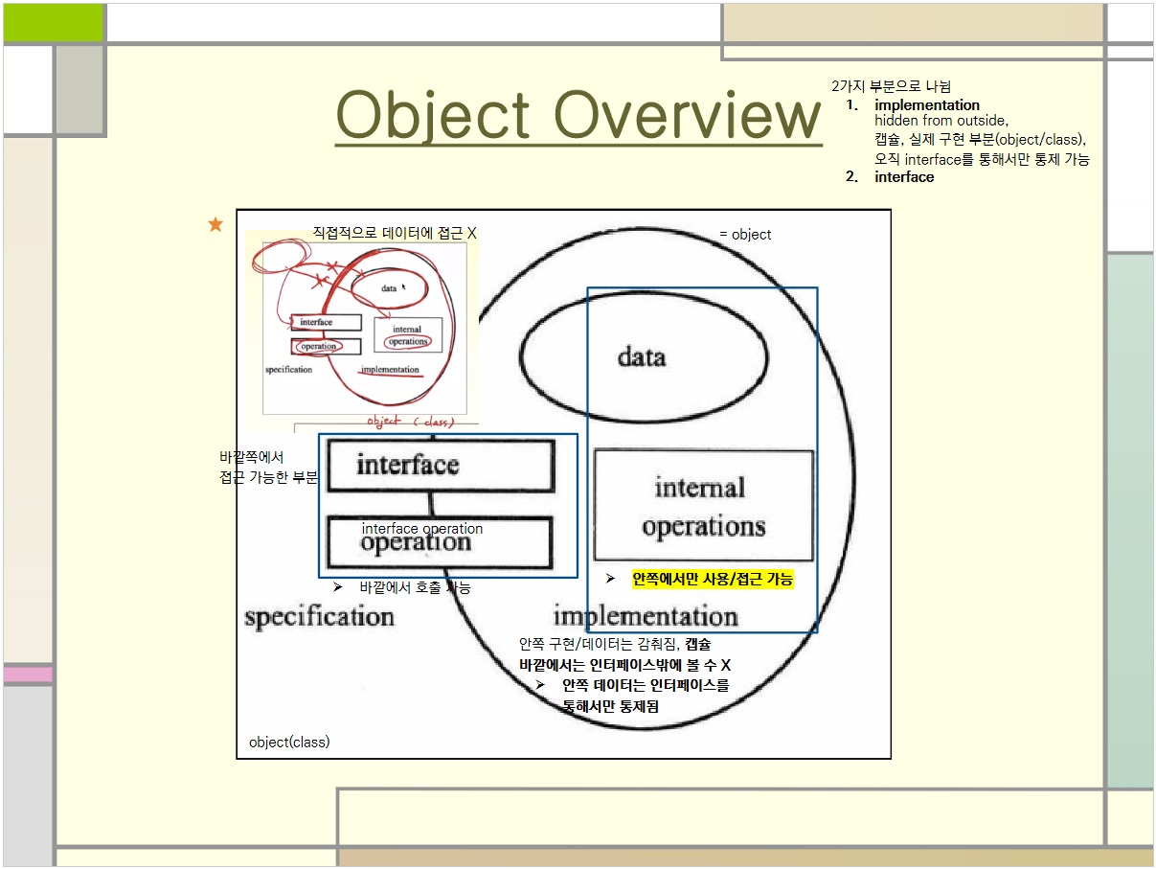Click the large implementation label under internal operations
The height and width of the screenshot is (869, 1156).
pos(646,615)
